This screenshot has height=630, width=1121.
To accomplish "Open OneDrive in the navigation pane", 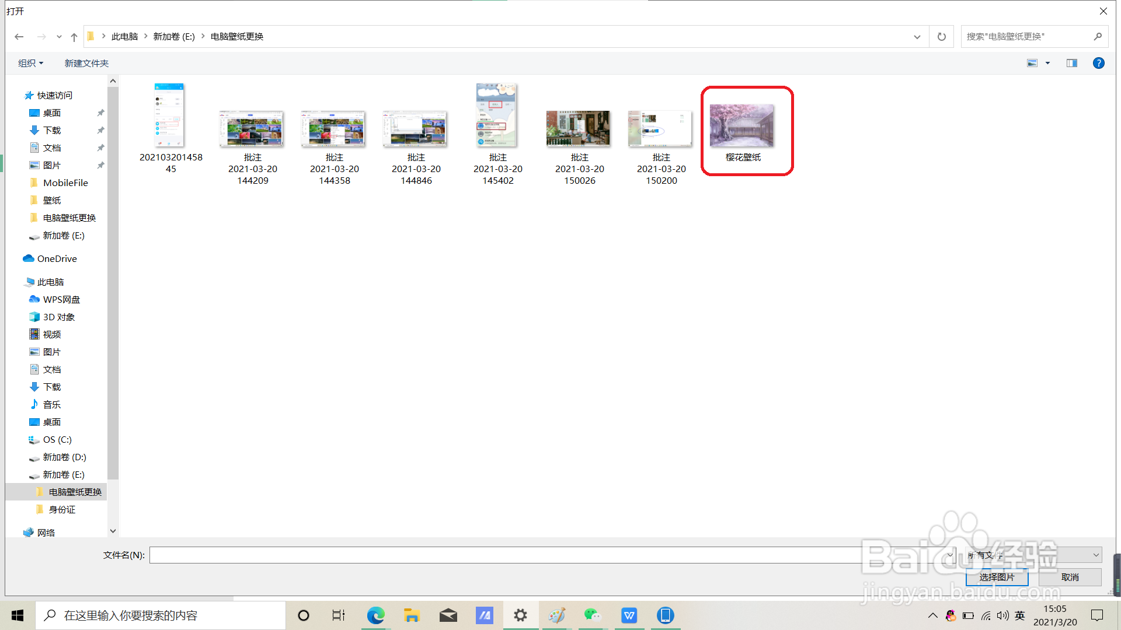I will click(x=57, y=258).
